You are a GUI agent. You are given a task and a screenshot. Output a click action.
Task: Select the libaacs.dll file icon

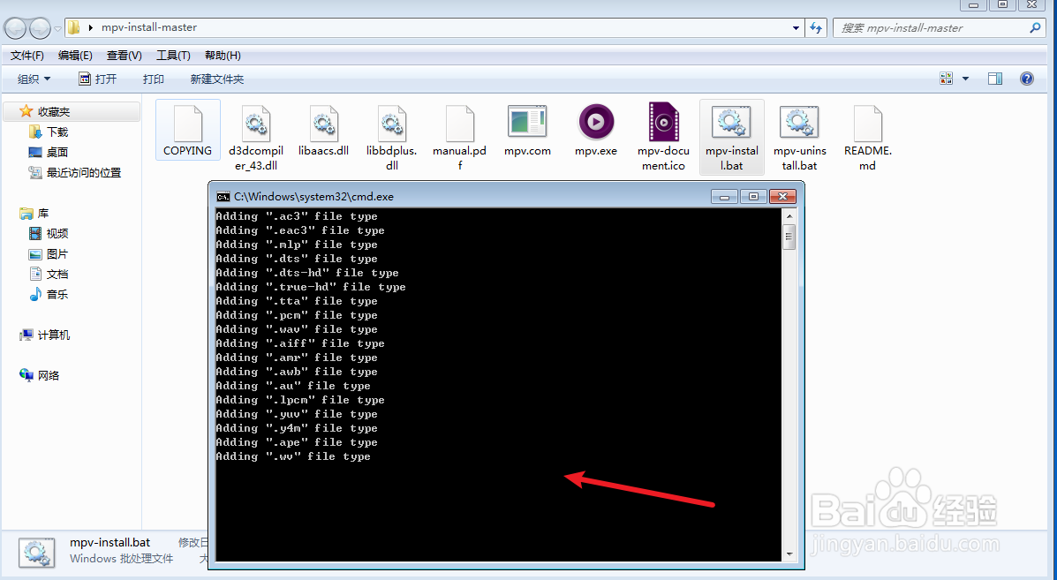(323, 122)
